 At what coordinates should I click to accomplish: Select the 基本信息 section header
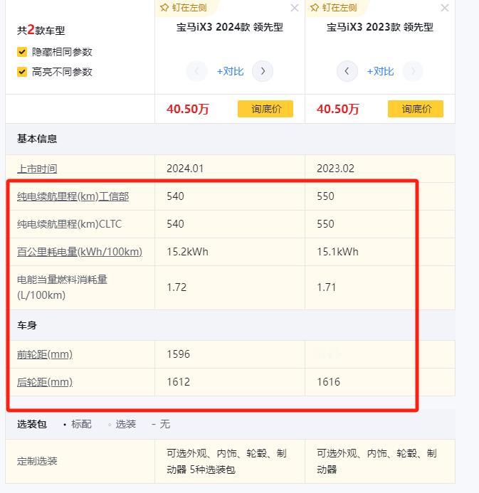[37, 139]
